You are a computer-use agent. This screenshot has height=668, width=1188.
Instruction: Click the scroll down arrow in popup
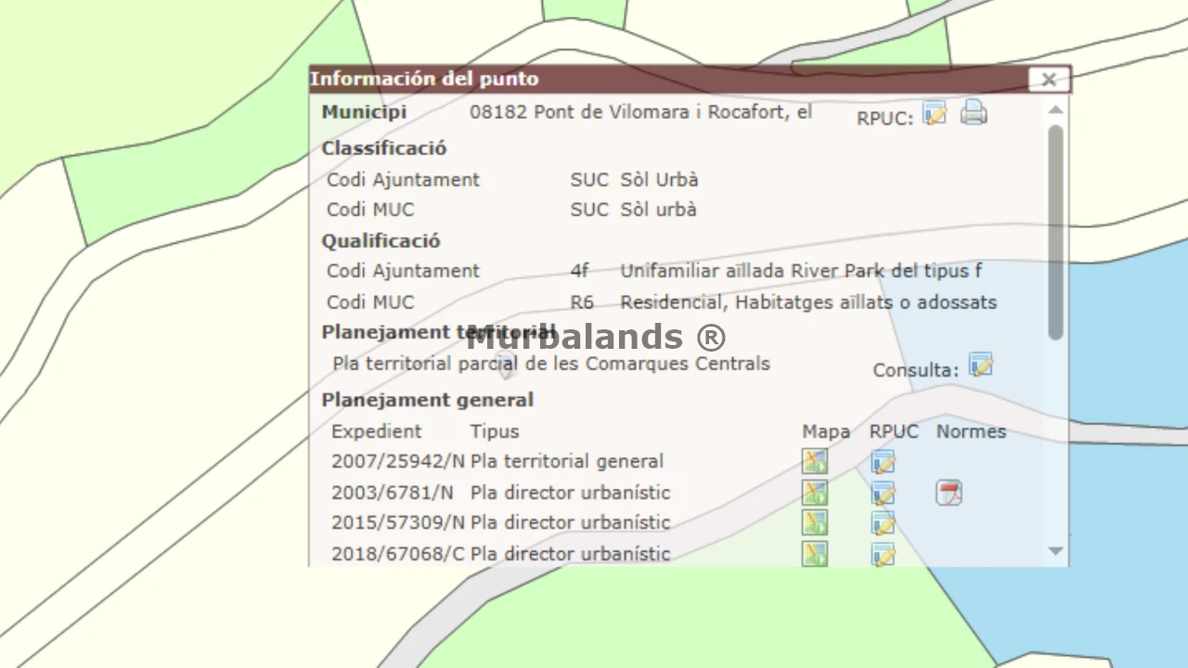[1055, 551]
